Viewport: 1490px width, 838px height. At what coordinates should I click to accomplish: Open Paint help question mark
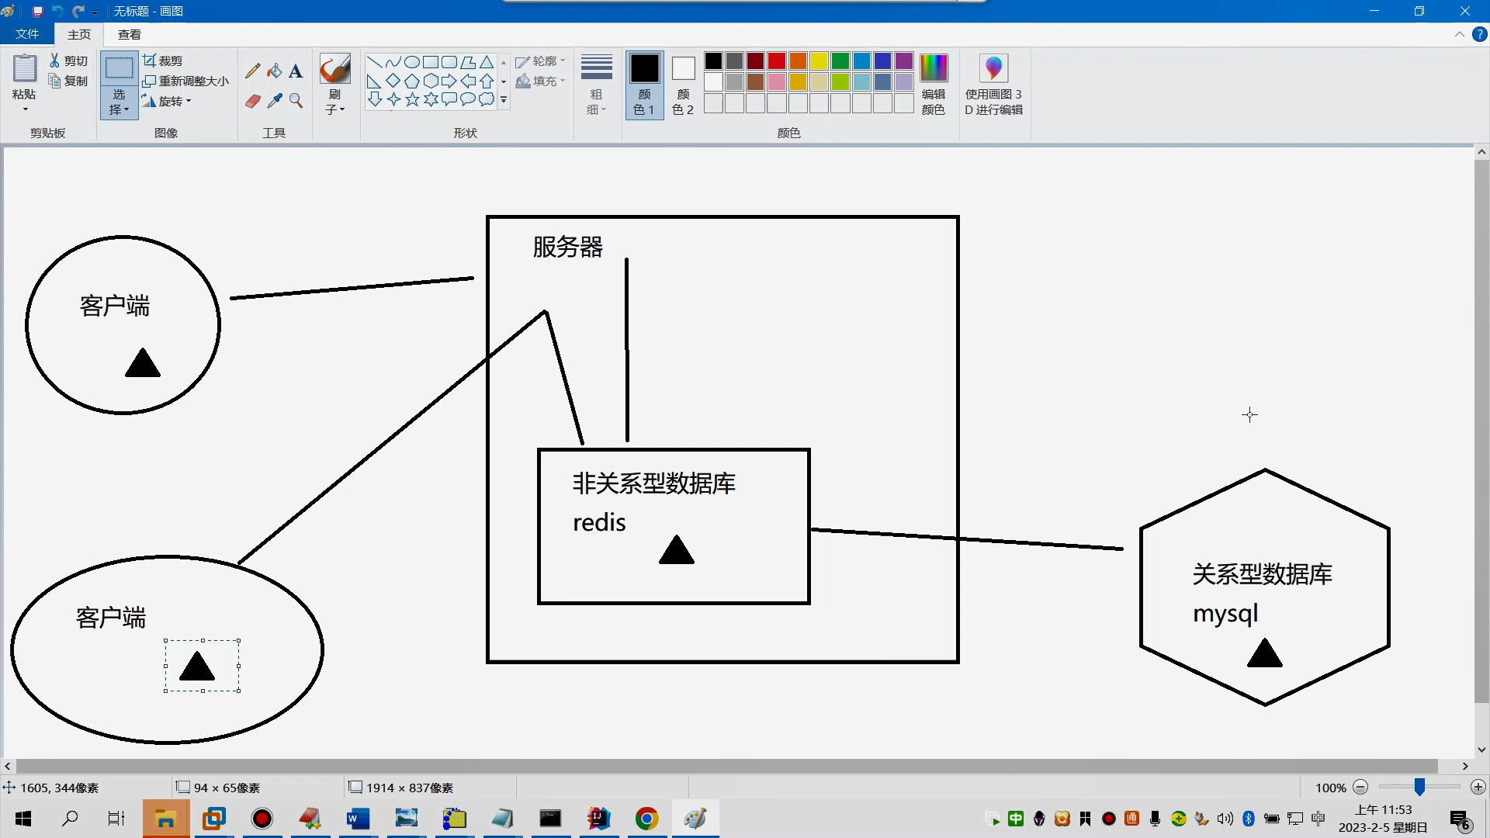1479,34
